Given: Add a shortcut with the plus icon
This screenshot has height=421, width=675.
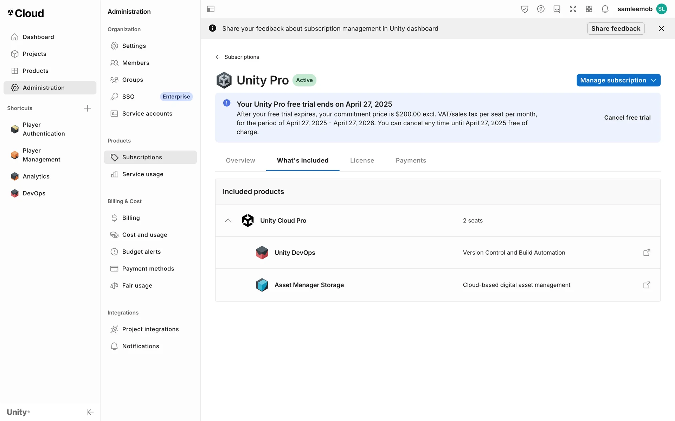Looking at the screenshot, I should [88, 108].
